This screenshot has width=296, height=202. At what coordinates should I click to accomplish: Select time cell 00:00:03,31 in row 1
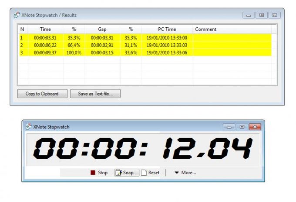point(45,38)
